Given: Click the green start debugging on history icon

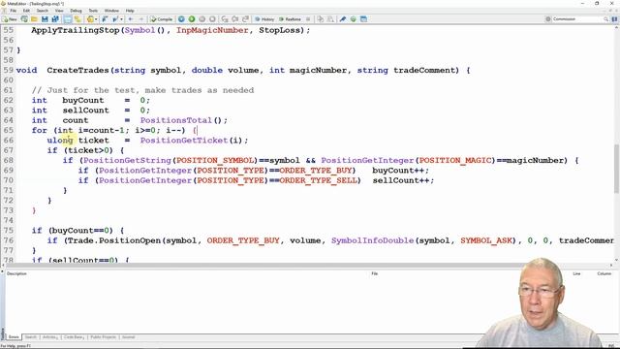Looking at the screenshot, I should tap(192, 19).
